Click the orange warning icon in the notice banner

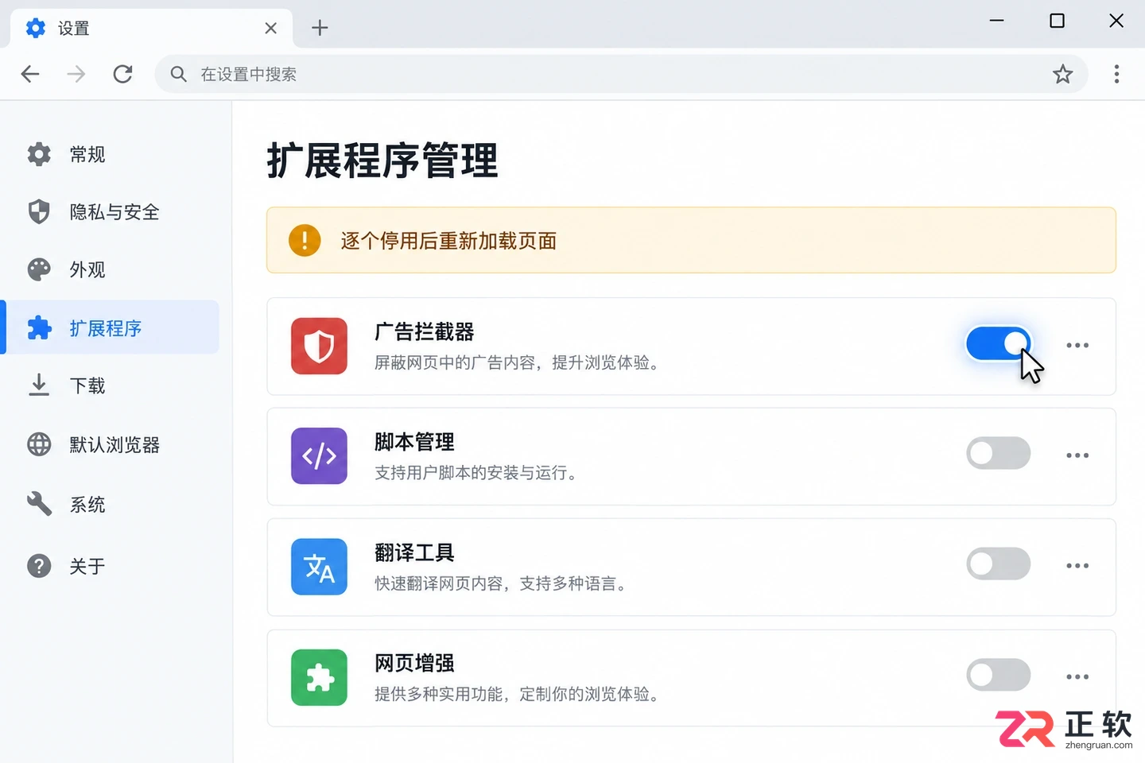point(305,240)
